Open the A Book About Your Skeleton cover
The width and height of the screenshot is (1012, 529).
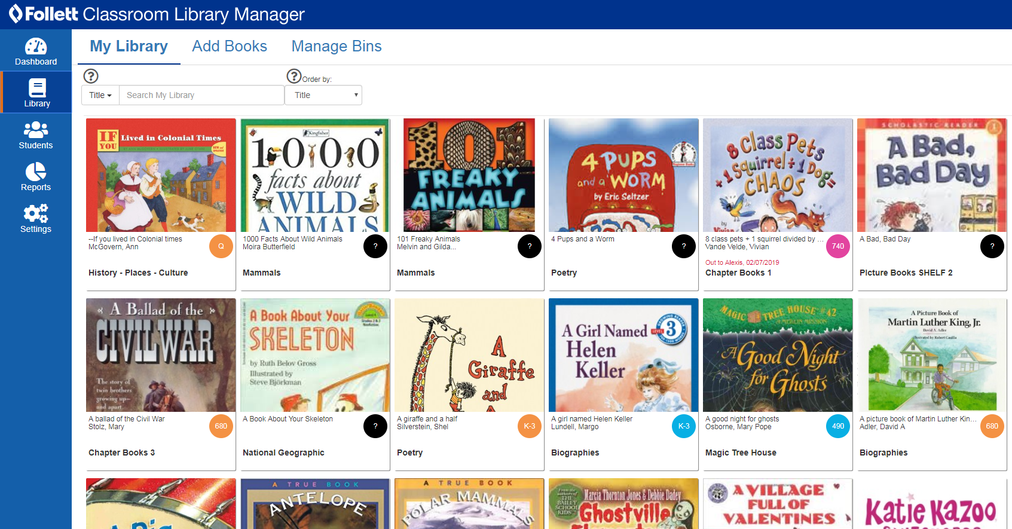tap(315, 355)
